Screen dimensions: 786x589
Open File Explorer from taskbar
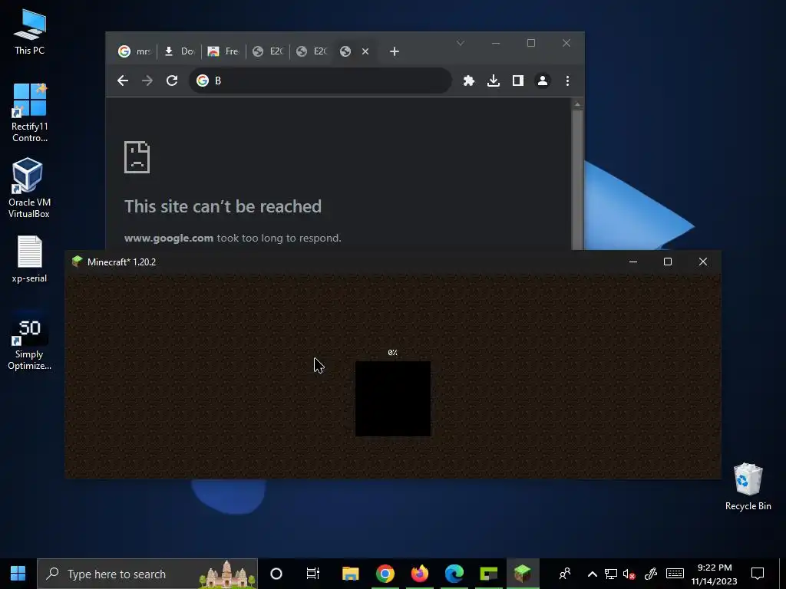tap(350, 574)
